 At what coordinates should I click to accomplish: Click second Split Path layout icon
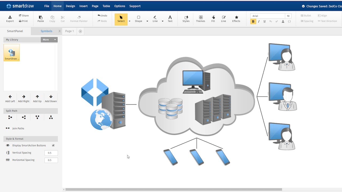24,117
